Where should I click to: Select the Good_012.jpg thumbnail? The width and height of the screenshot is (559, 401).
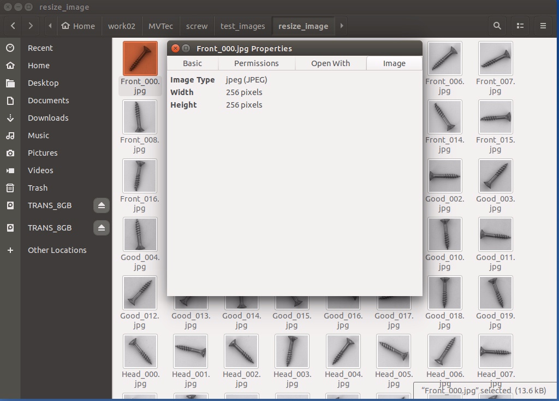140,292
